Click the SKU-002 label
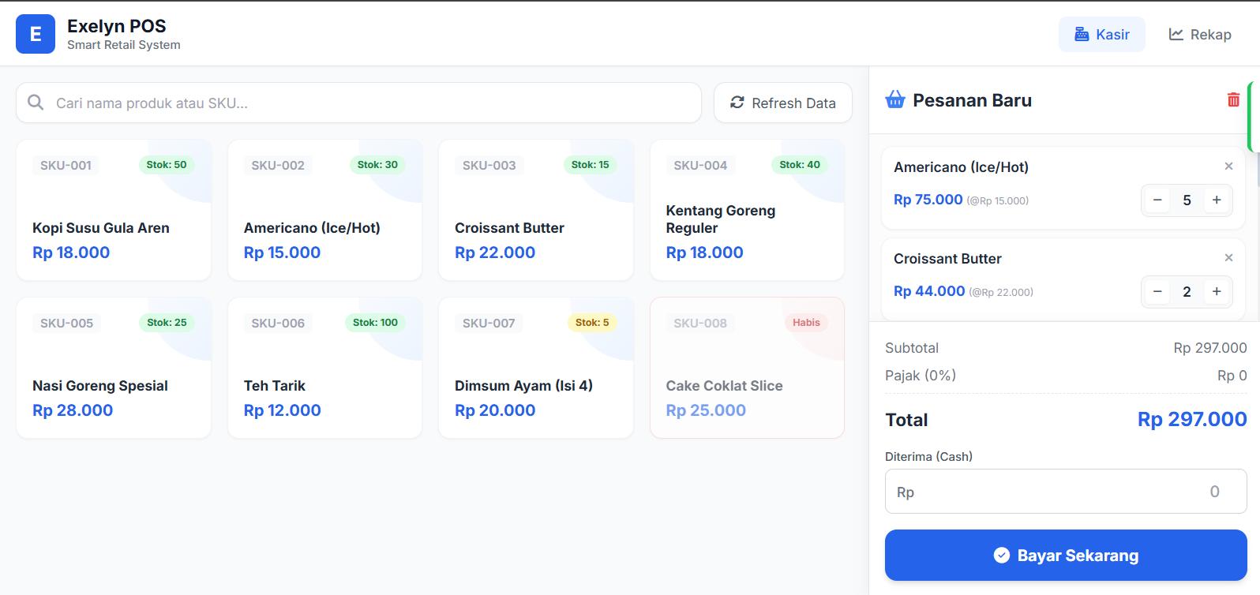 [278, 165]
